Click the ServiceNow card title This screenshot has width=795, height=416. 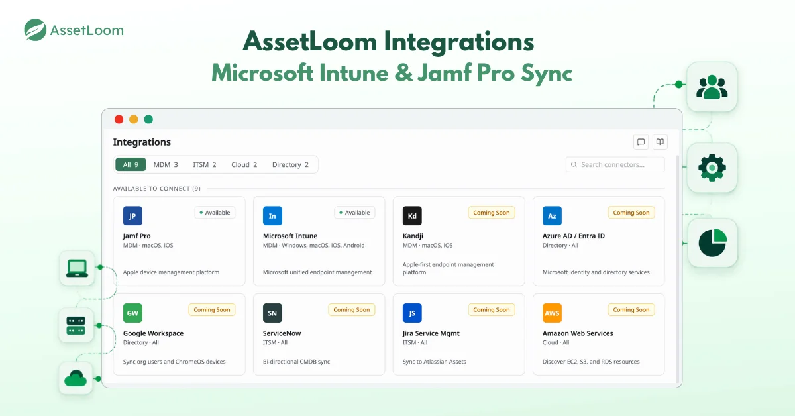[283, 333]
